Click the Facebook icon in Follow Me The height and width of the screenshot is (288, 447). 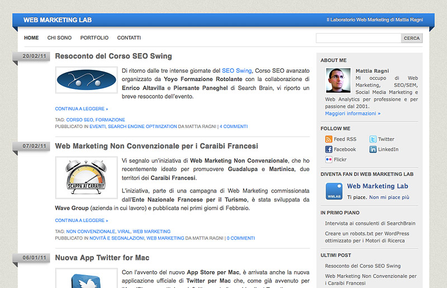point(329,149)
